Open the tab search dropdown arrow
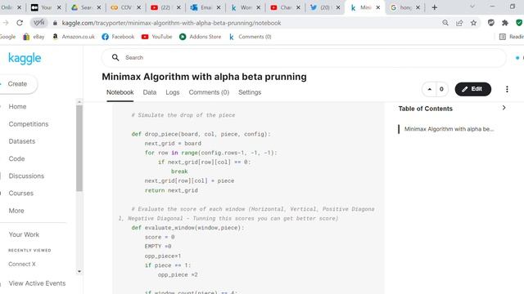The width and height of the screenshot is (524, 294). [x=472, y=7]
